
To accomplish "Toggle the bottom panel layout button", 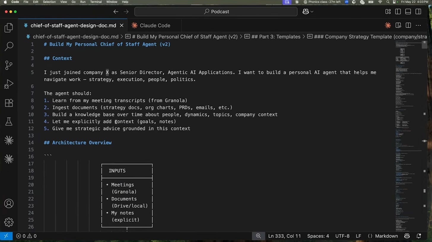I will 408,12.
